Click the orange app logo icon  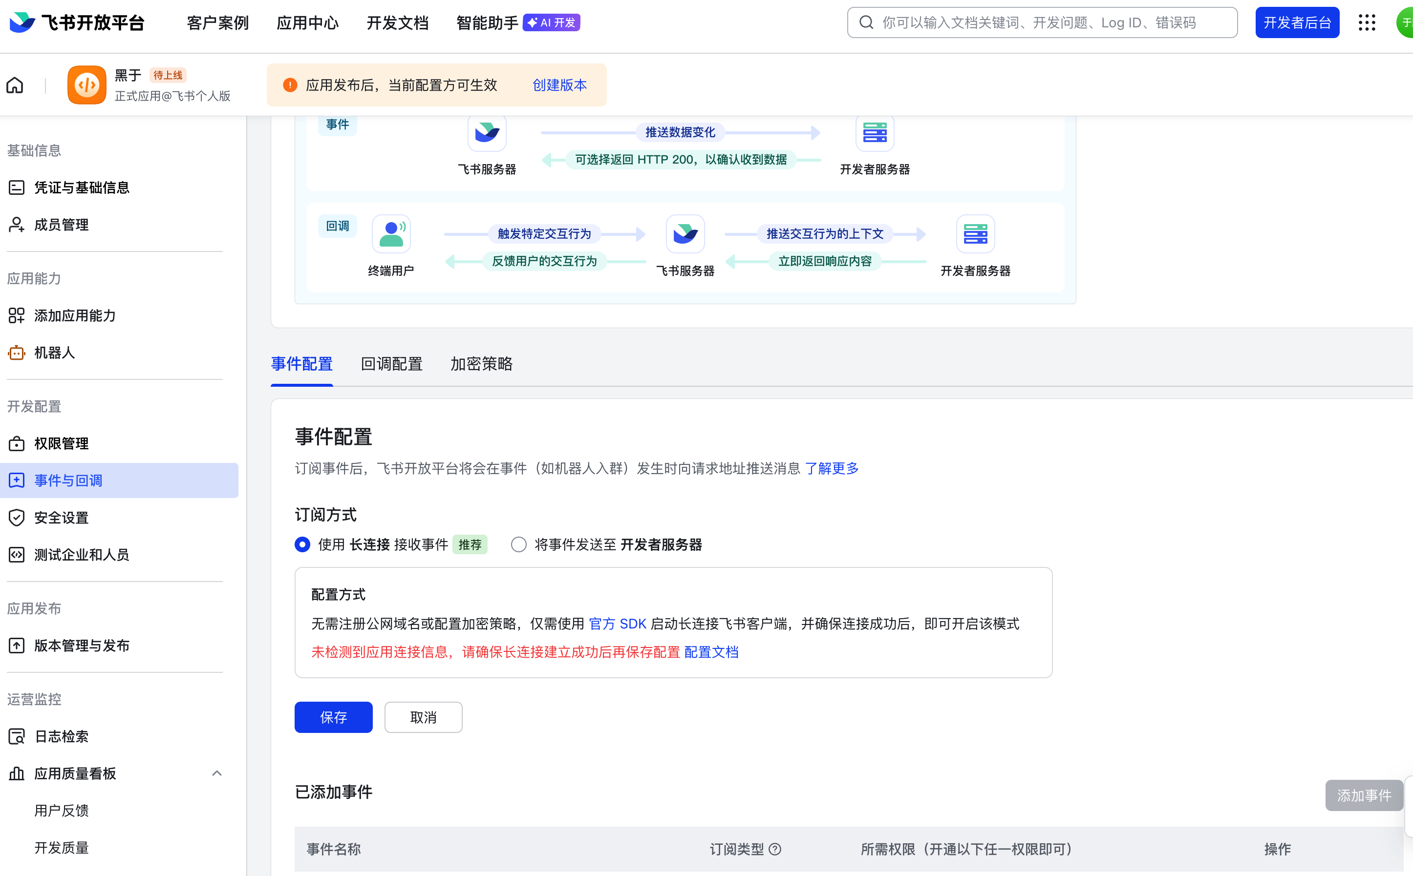[x=86, y=85]
